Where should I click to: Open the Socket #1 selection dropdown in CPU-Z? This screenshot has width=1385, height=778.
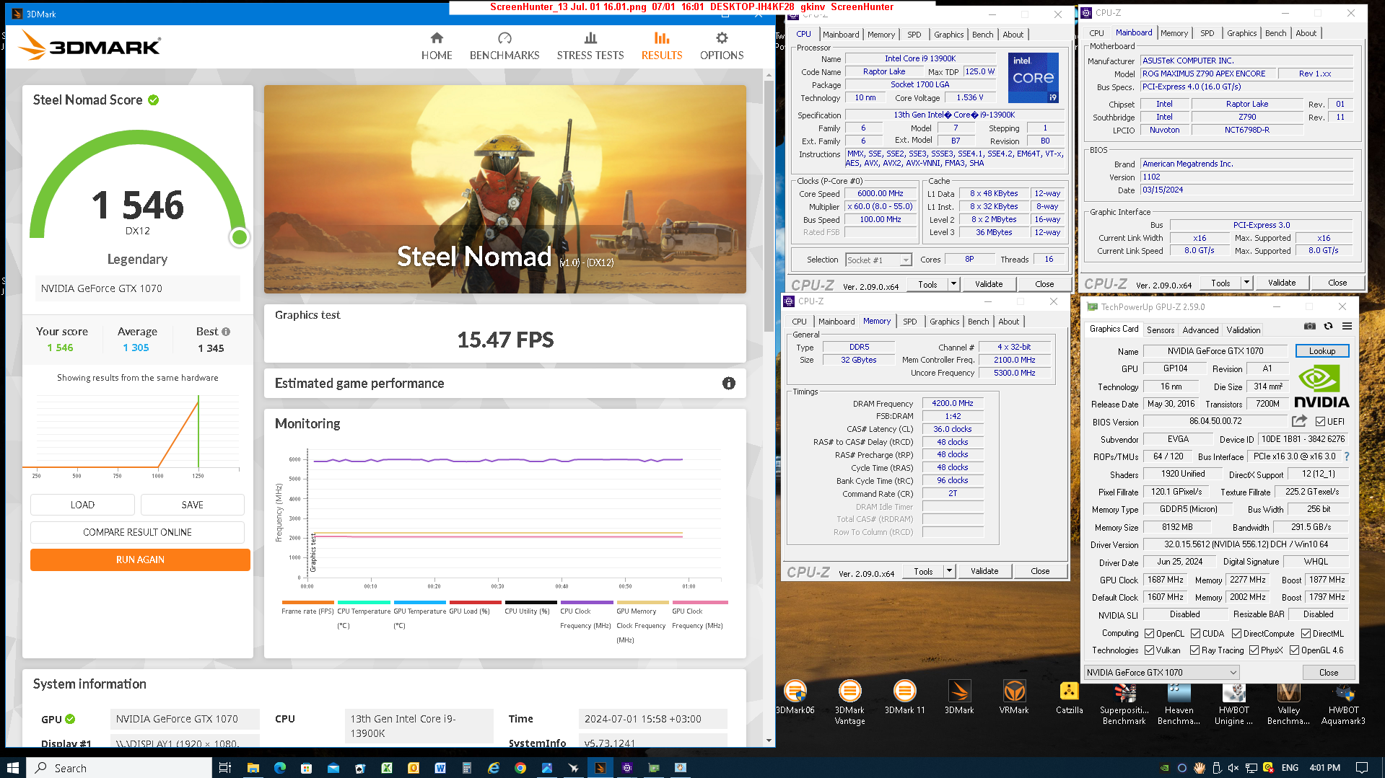point(878,260)
